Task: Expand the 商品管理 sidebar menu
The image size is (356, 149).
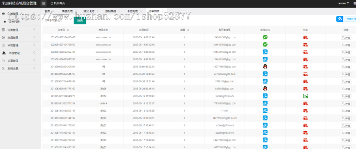Action: pyautogui.click(x=20, y=37)
